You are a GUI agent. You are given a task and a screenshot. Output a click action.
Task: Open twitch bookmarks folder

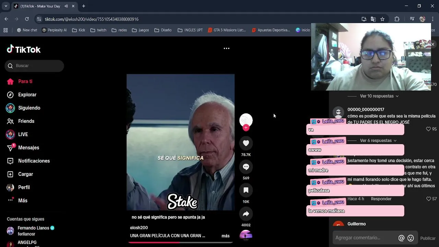coord(98,30)
